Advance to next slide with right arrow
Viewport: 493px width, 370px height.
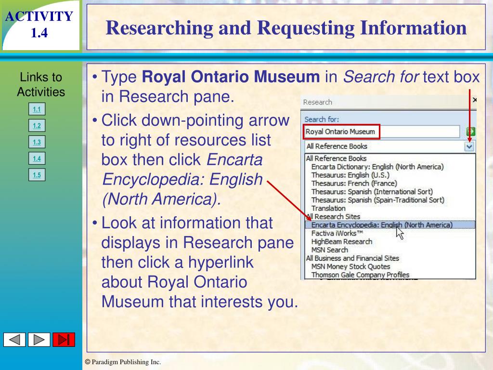[x=39, y=340]
